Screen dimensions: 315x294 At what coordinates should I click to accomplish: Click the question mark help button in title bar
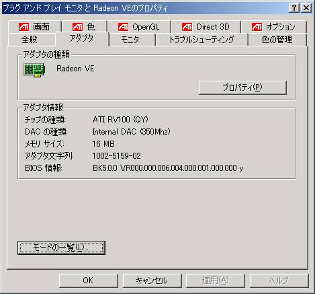coord(294,8)
